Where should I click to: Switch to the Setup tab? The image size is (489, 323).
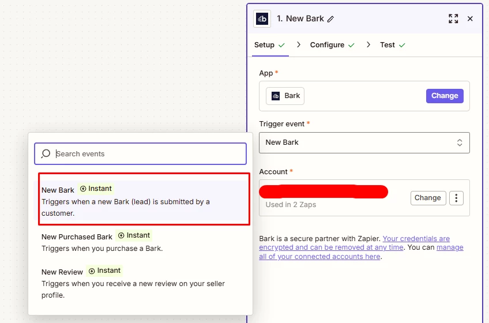[x=270, y=45]
